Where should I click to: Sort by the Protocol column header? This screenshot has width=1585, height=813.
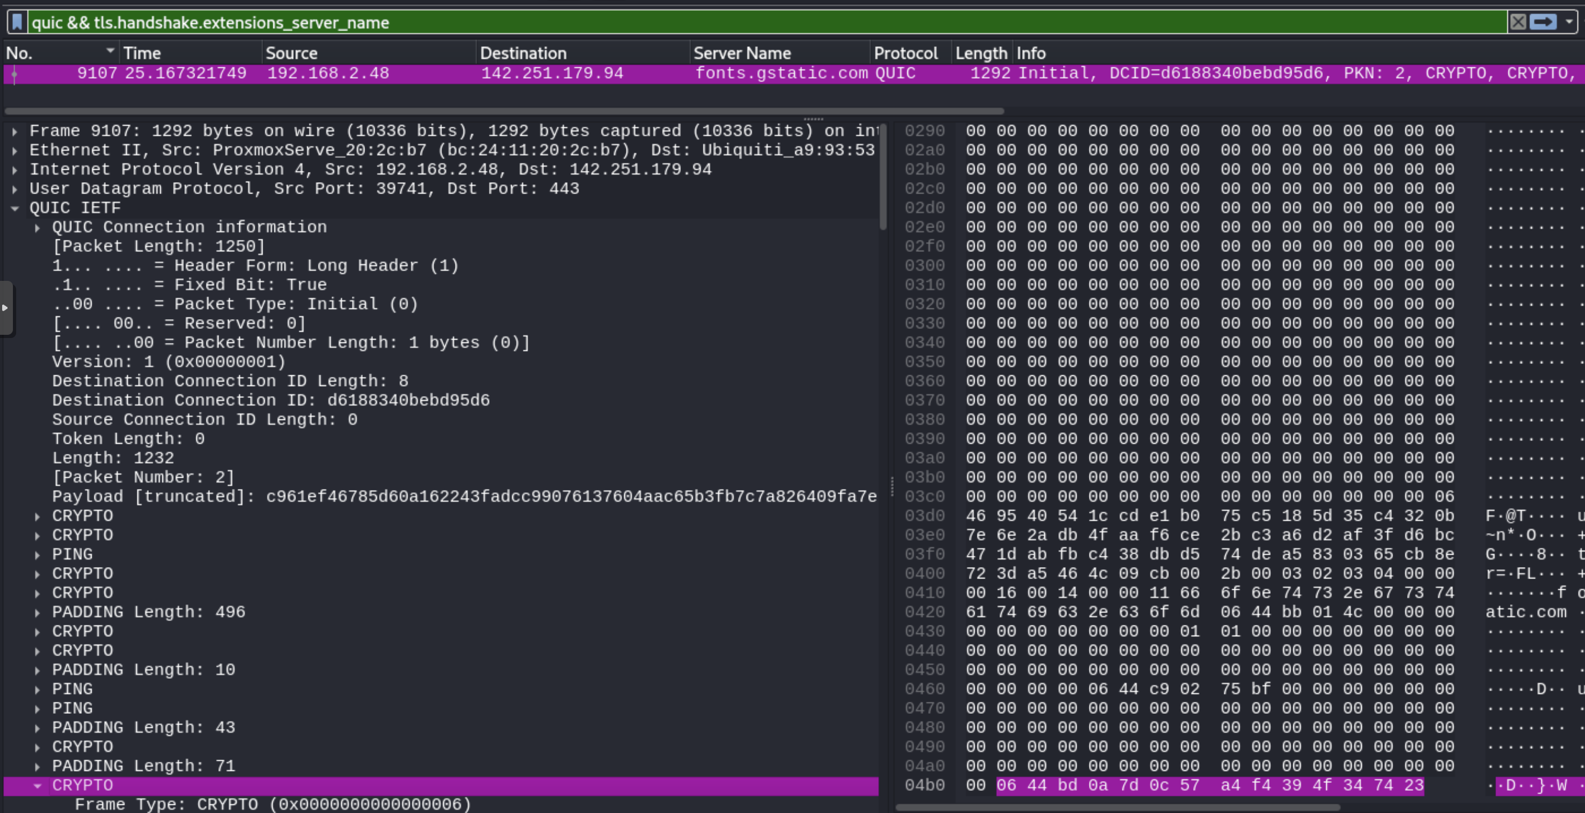click(x=911, y=53)
